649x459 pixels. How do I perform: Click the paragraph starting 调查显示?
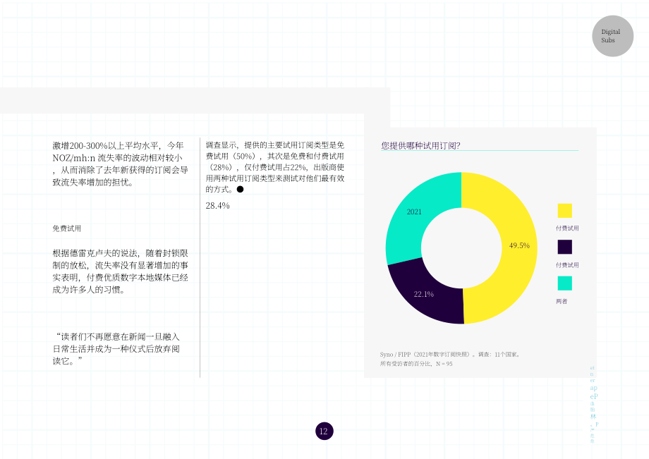(275, 167)
